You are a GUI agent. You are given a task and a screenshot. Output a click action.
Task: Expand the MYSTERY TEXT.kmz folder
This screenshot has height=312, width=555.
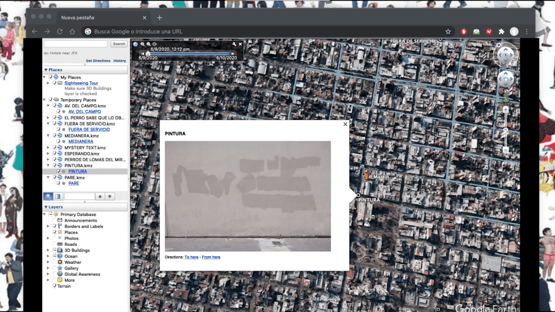point(48,147)
